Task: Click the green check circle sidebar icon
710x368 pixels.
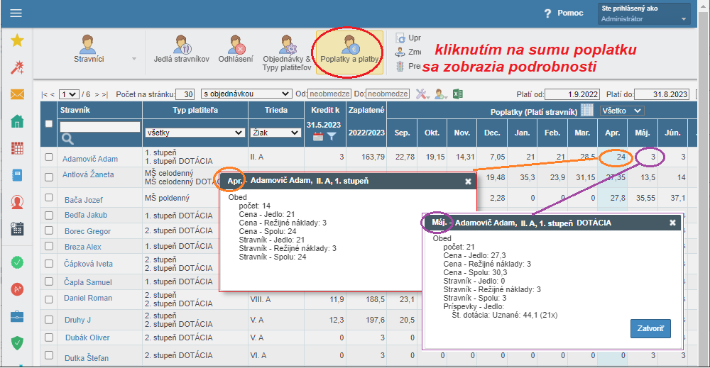Action: [x=17, y=262]
